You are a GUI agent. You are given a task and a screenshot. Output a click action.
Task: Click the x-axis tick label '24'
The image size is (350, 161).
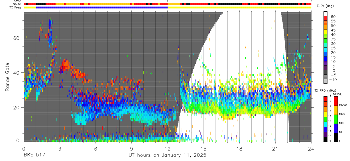(x=311, y=149)
